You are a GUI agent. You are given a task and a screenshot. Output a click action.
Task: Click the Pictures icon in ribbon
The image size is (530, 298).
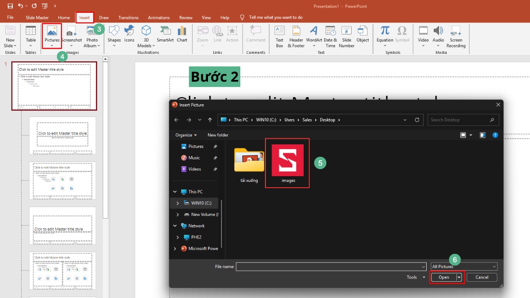(x=52, y=32)
